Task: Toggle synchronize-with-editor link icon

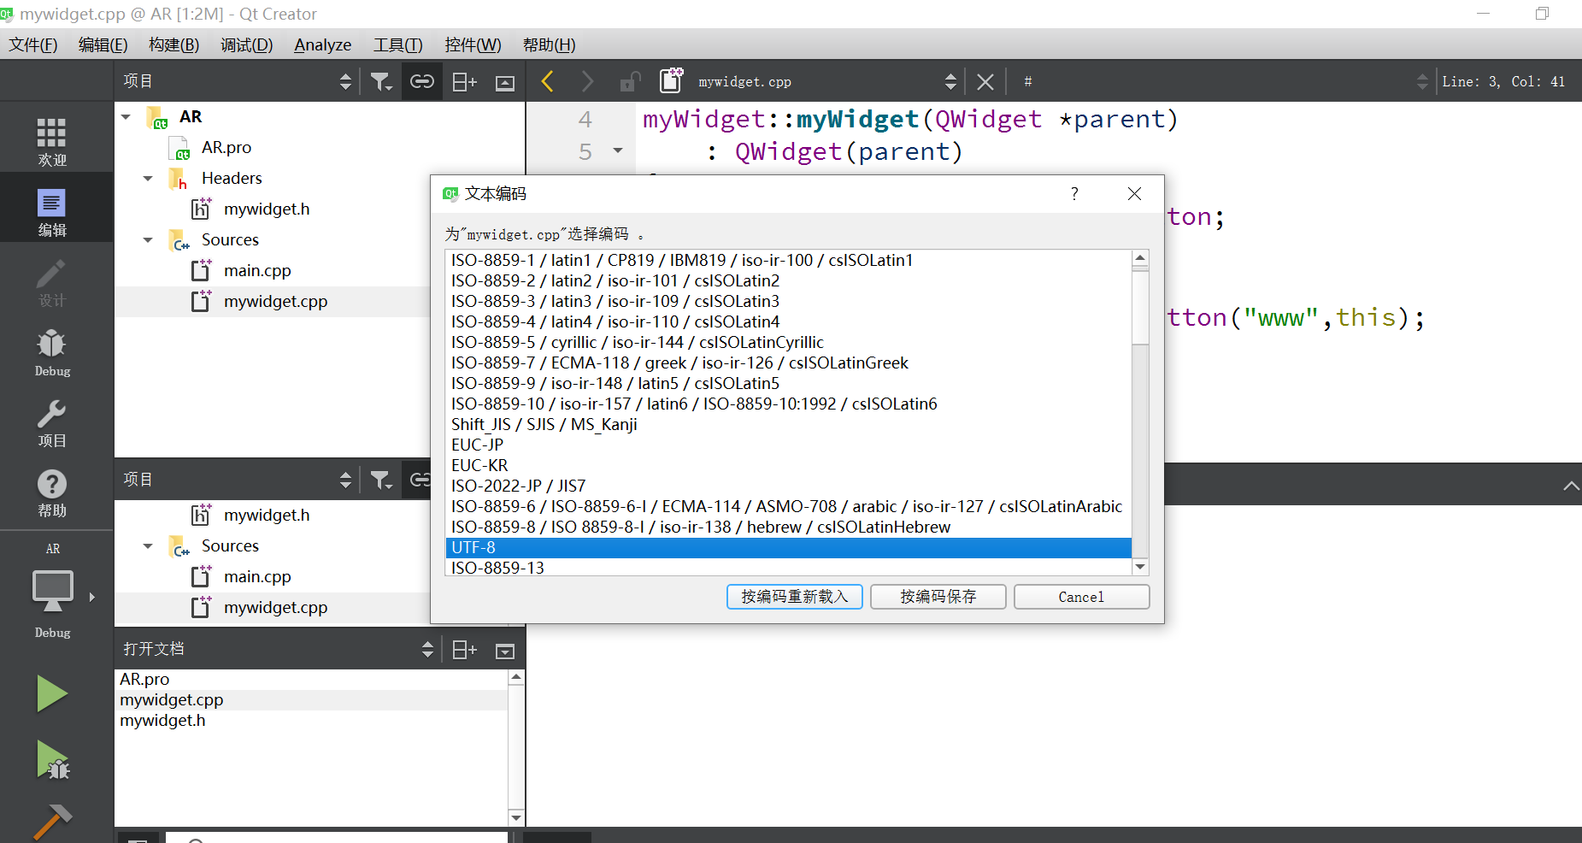Action: tap(421, 80)
